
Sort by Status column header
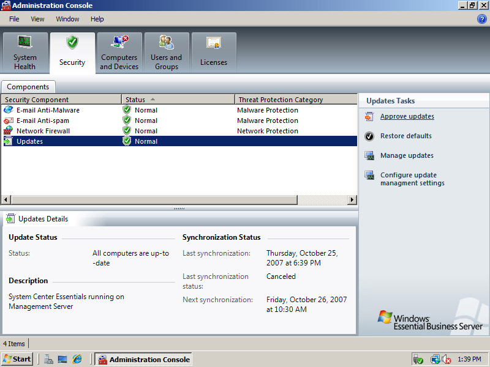(x=178, y=100)
